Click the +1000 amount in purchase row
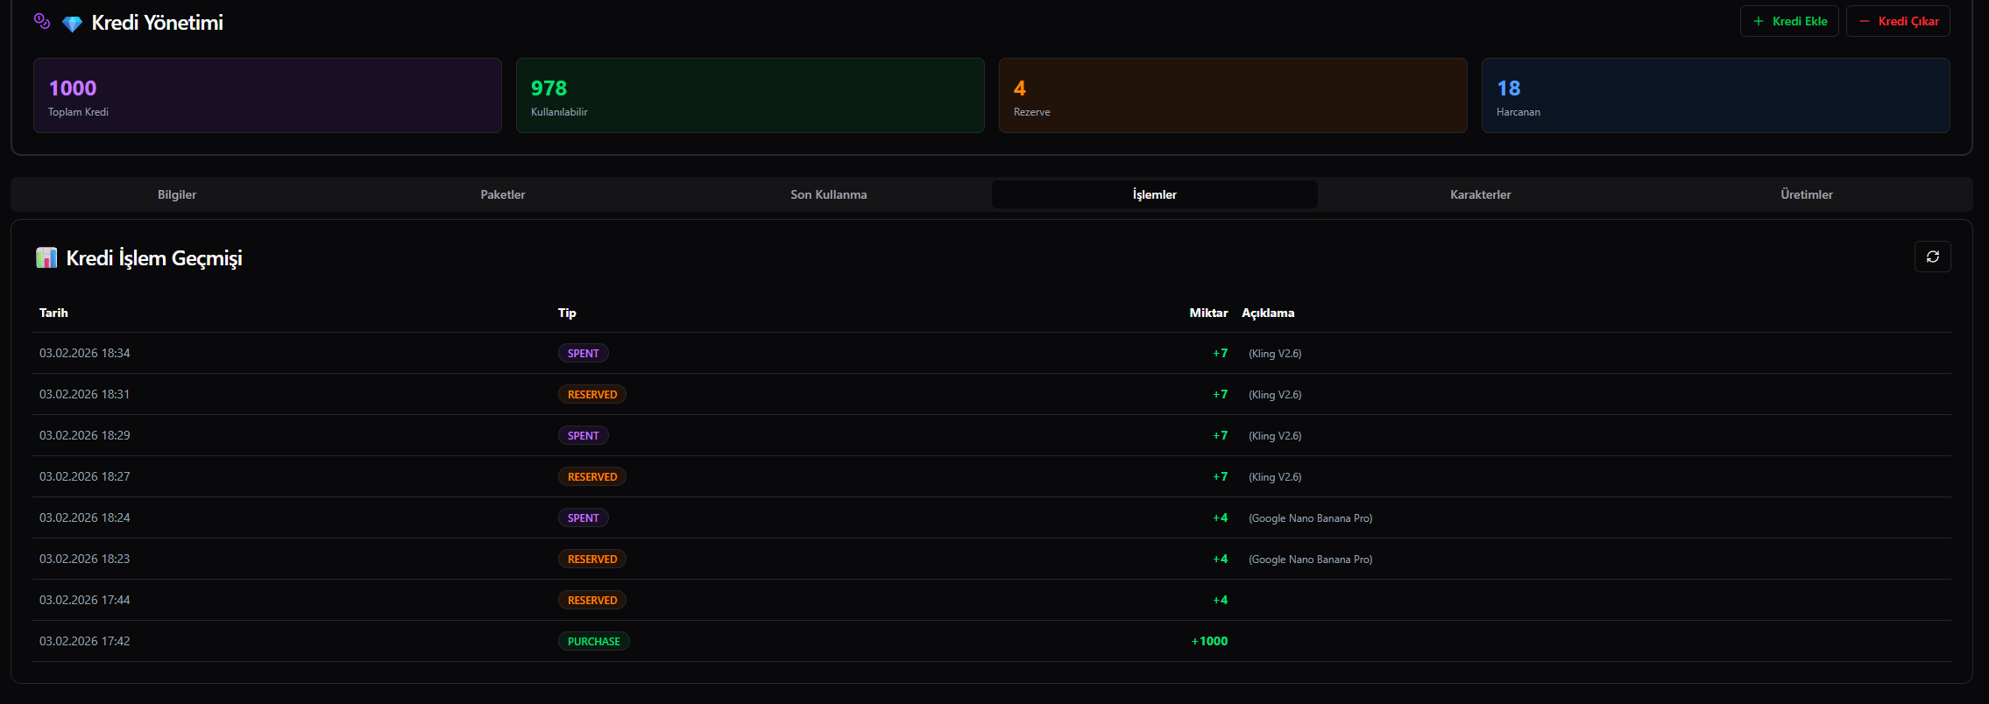Viewport: 1989px width, 704px height. pos(1209,641)
